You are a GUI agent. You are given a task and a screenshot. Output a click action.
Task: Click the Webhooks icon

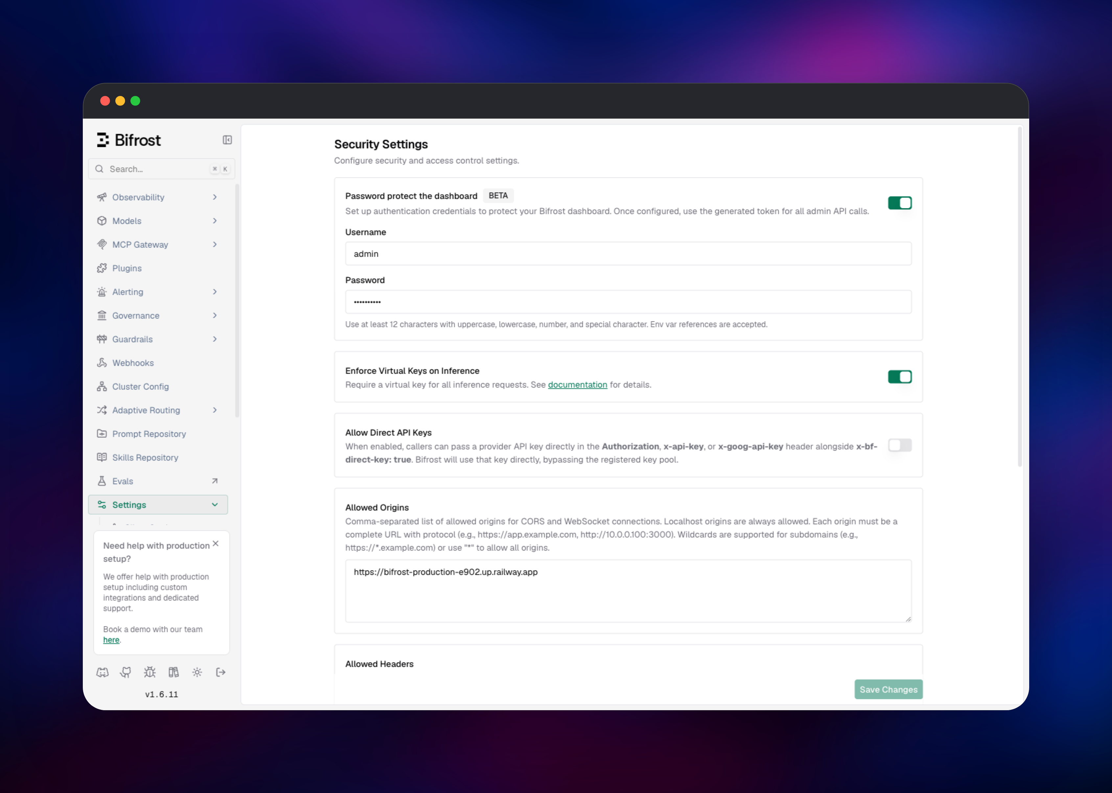102,363
